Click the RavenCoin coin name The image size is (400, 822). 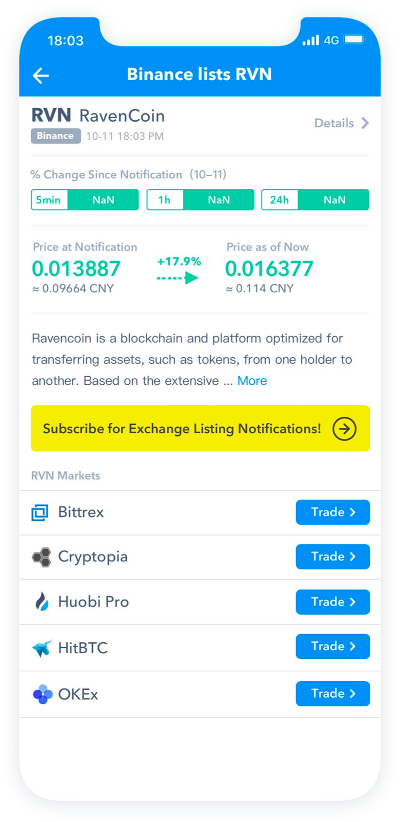click(122, 116)
